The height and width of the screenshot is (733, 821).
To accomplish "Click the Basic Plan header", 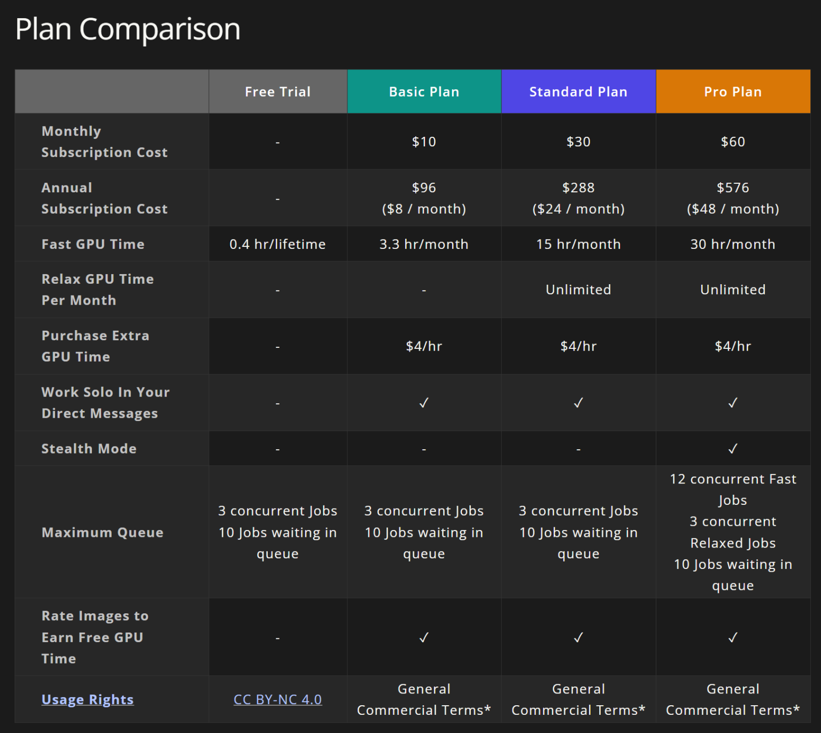I will (x=424, y=91).
